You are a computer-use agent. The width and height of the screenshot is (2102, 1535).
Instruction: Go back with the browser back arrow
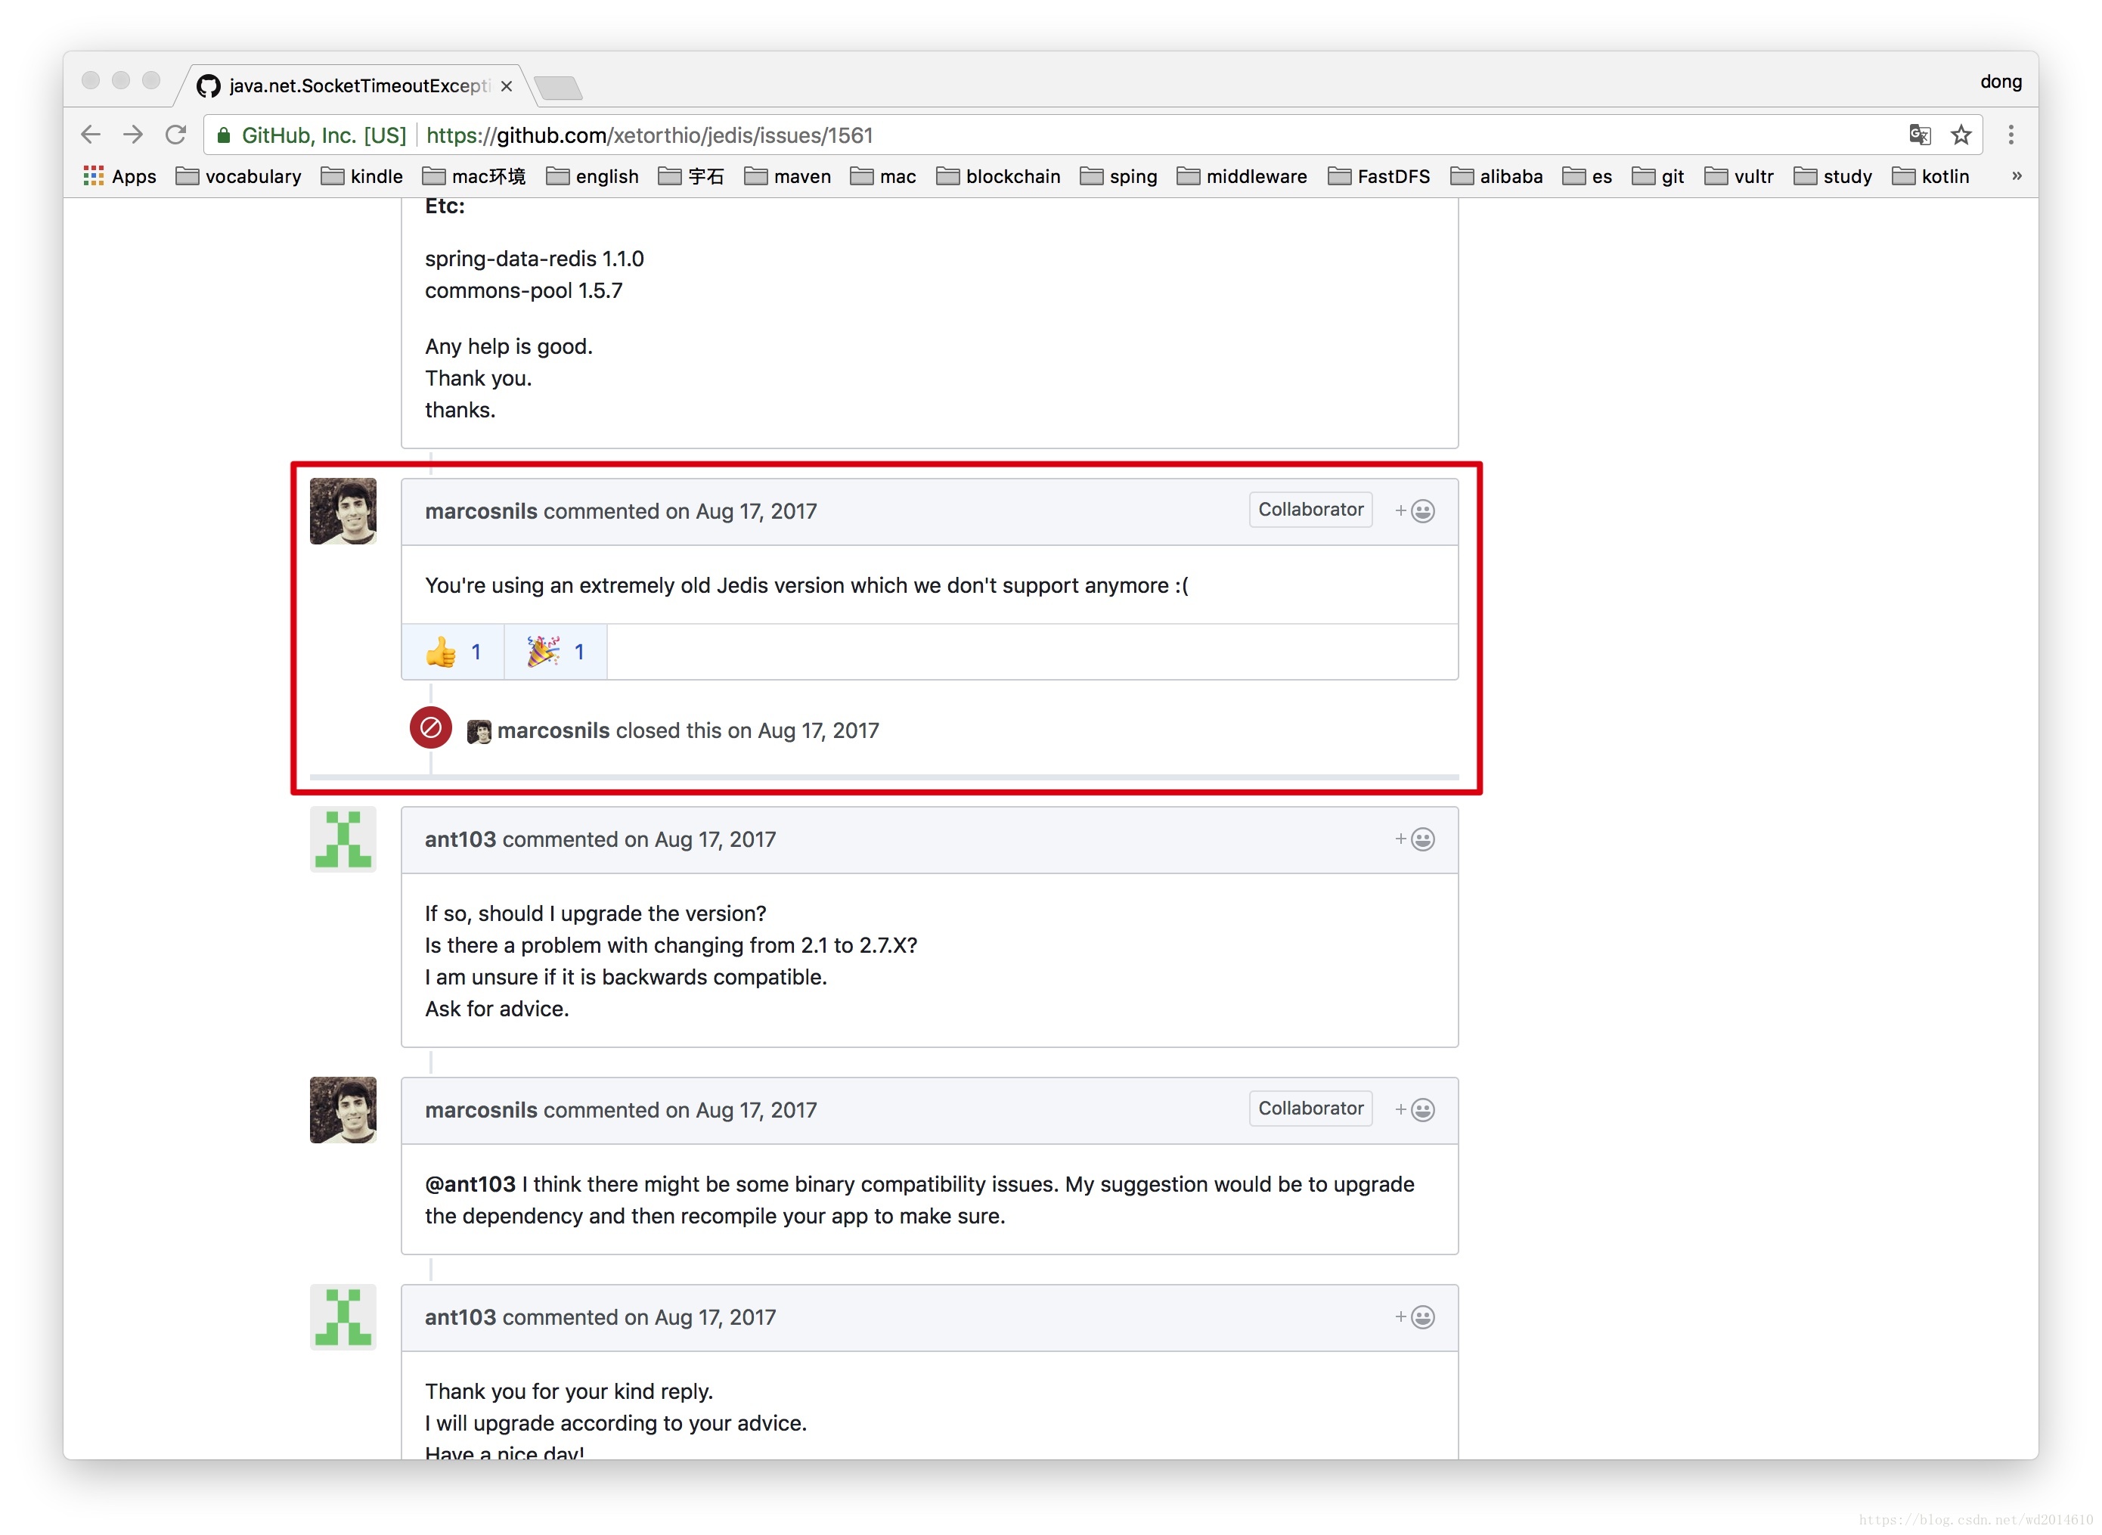click(90, 135)
